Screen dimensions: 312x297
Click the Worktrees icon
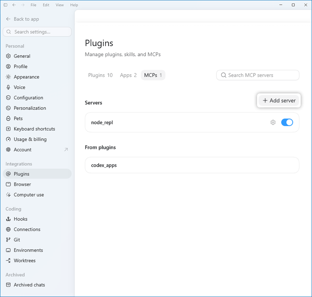point(8,261)
